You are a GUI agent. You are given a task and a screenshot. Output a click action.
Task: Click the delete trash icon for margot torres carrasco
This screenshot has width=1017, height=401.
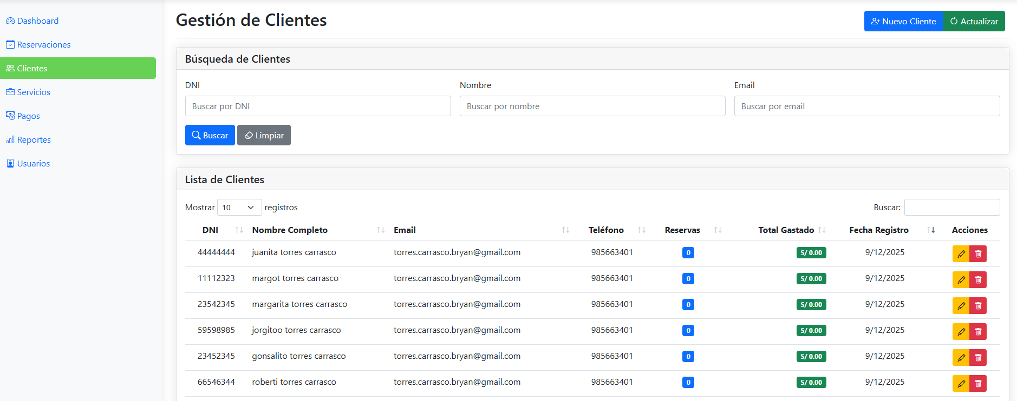pyautogui.click(x=978, y=279)
